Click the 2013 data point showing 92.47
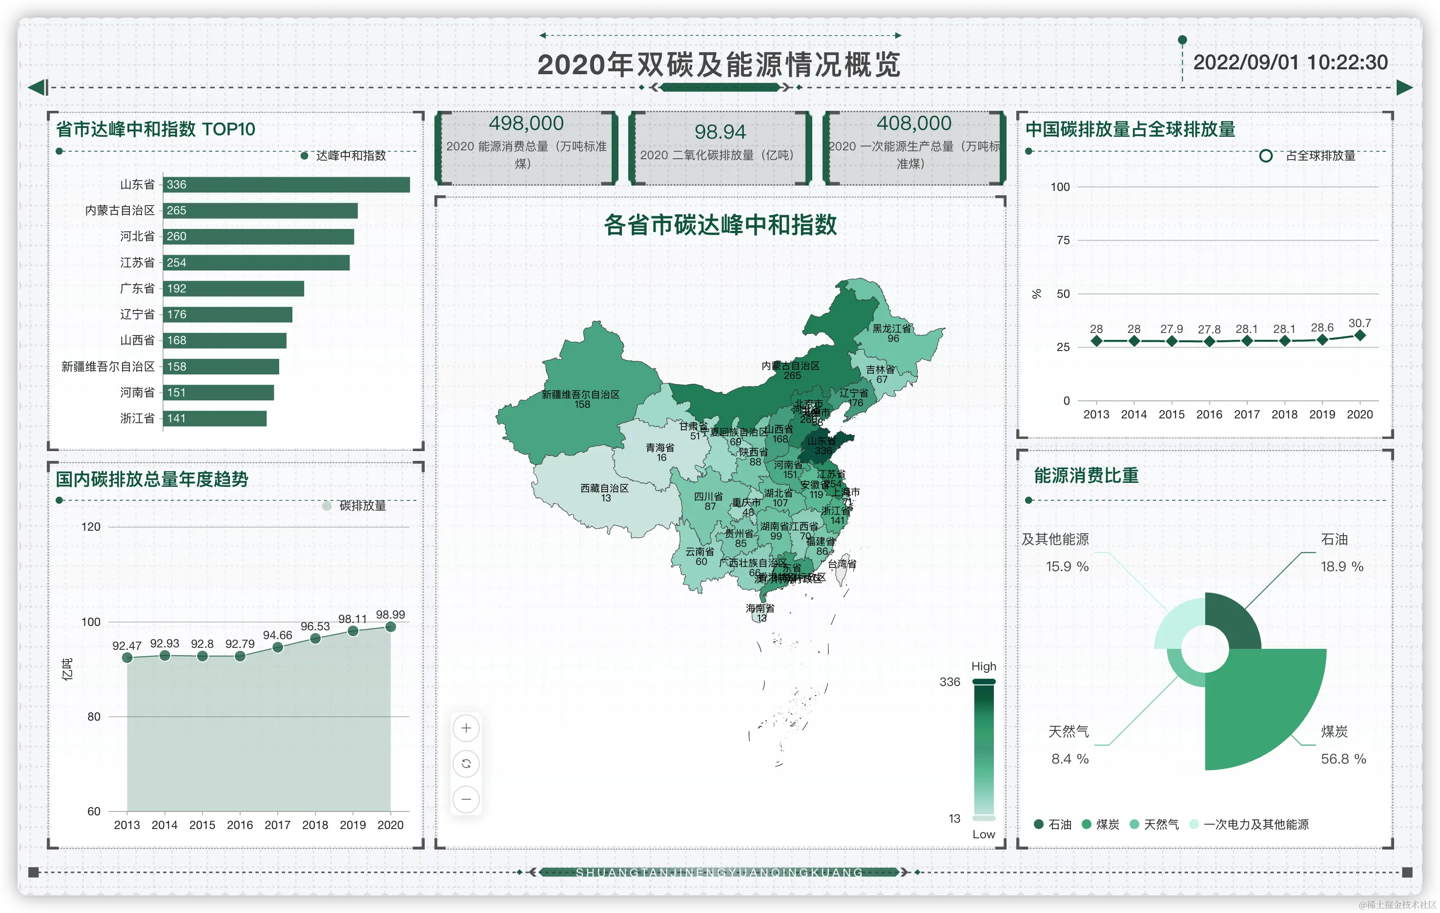 (x=127, y=658)
